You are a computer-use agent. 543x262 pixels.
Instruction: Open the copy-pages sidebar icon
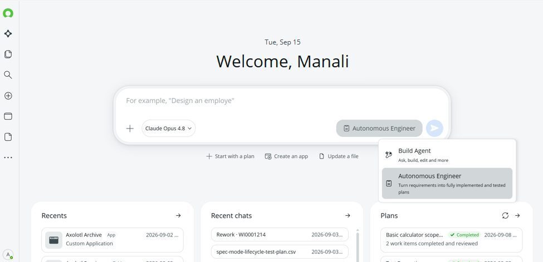8,54
